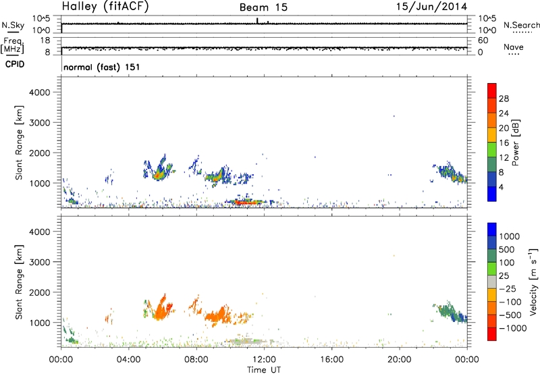Click the '04:00' time axis tick label
Viewport: 540px width, 374px height.
point(128,360)
